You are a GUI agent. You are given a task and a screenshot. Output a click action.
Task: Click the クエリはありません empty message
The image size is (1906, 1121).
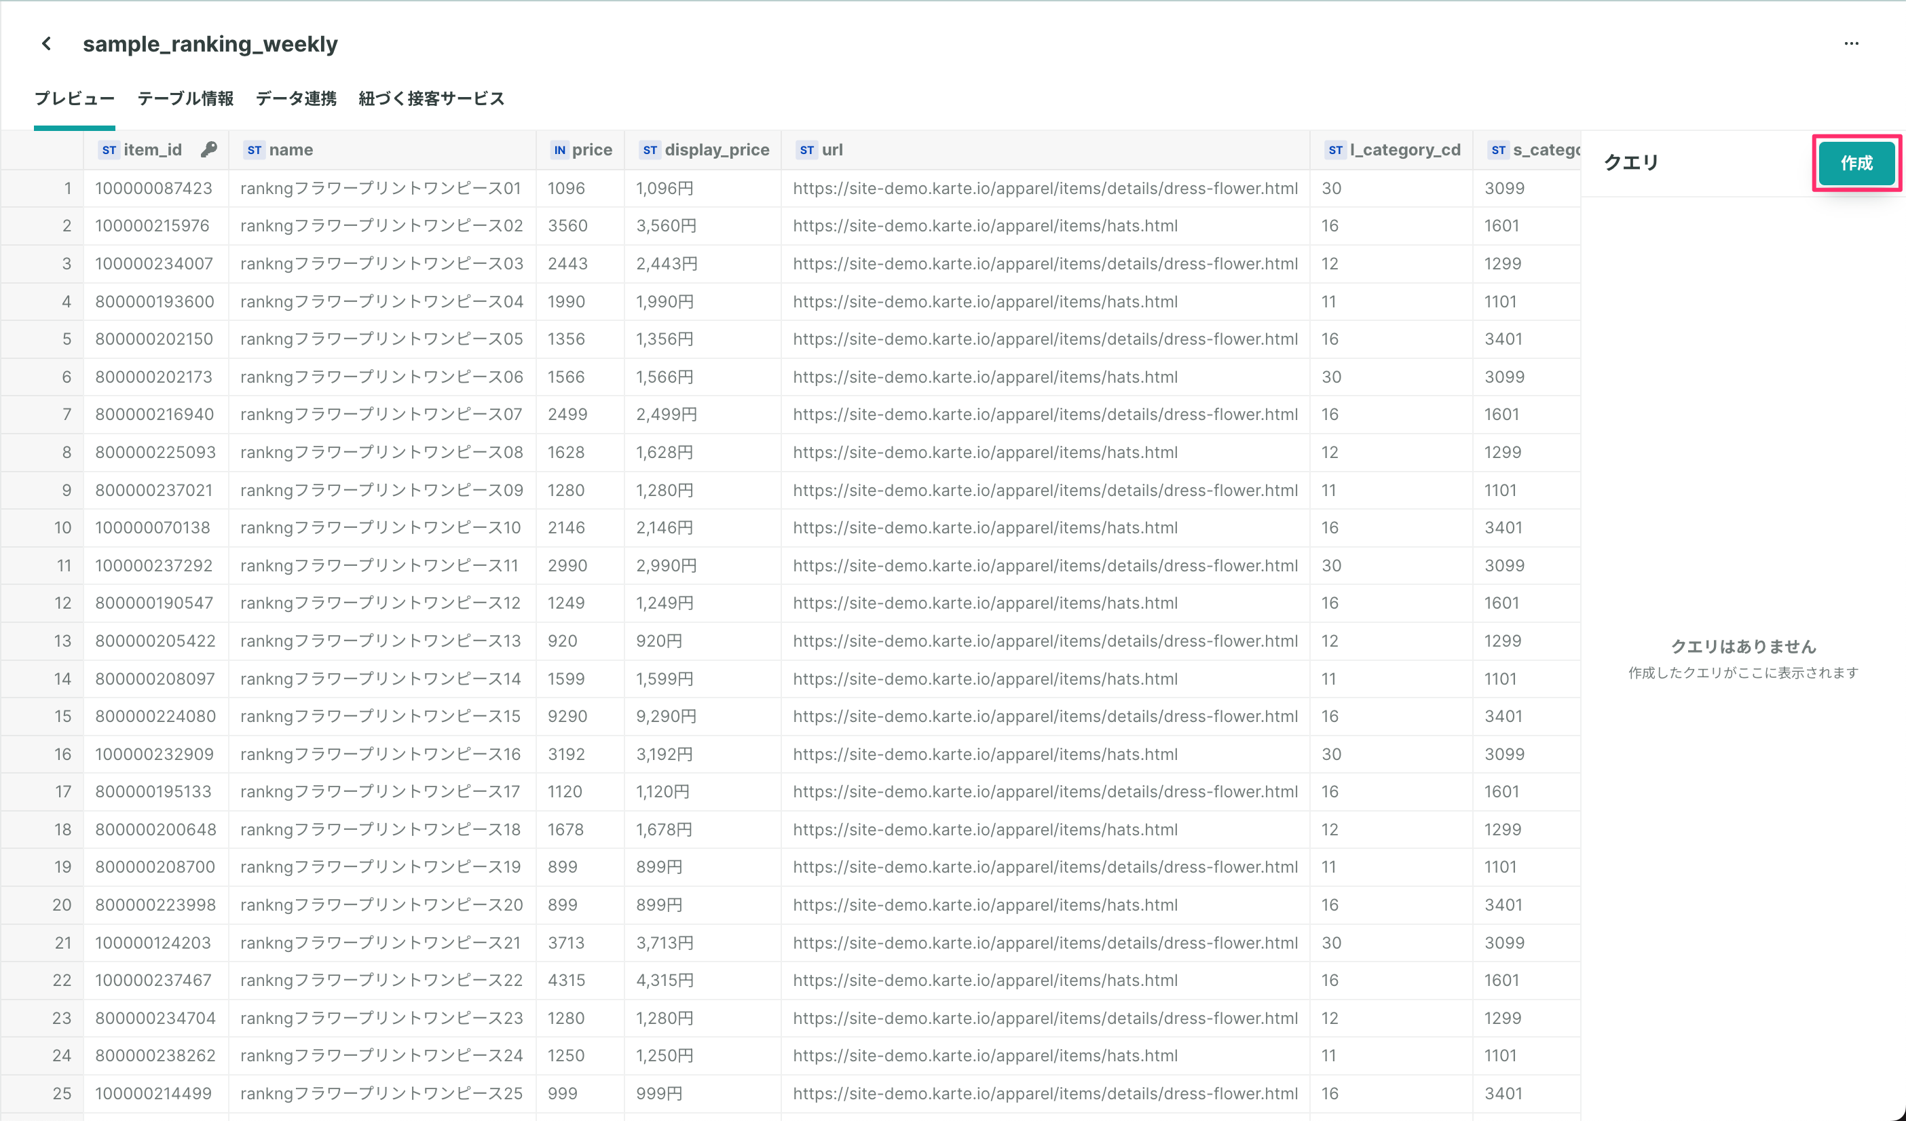click(1743, 646)
